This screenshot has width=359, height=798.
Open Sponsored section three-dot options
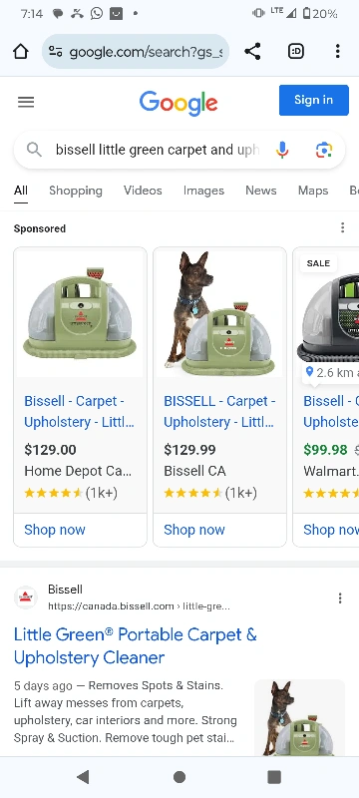(x=343, y=227)
